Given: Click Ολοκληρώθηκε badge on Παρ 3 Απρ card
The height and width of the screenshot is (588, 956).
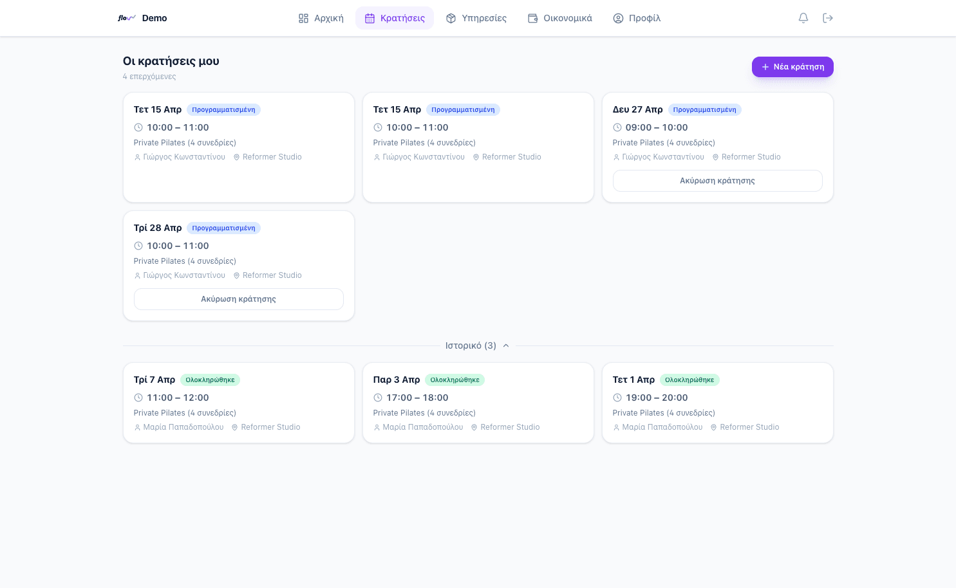Looking at the screenshot, I should click(455, 380).
